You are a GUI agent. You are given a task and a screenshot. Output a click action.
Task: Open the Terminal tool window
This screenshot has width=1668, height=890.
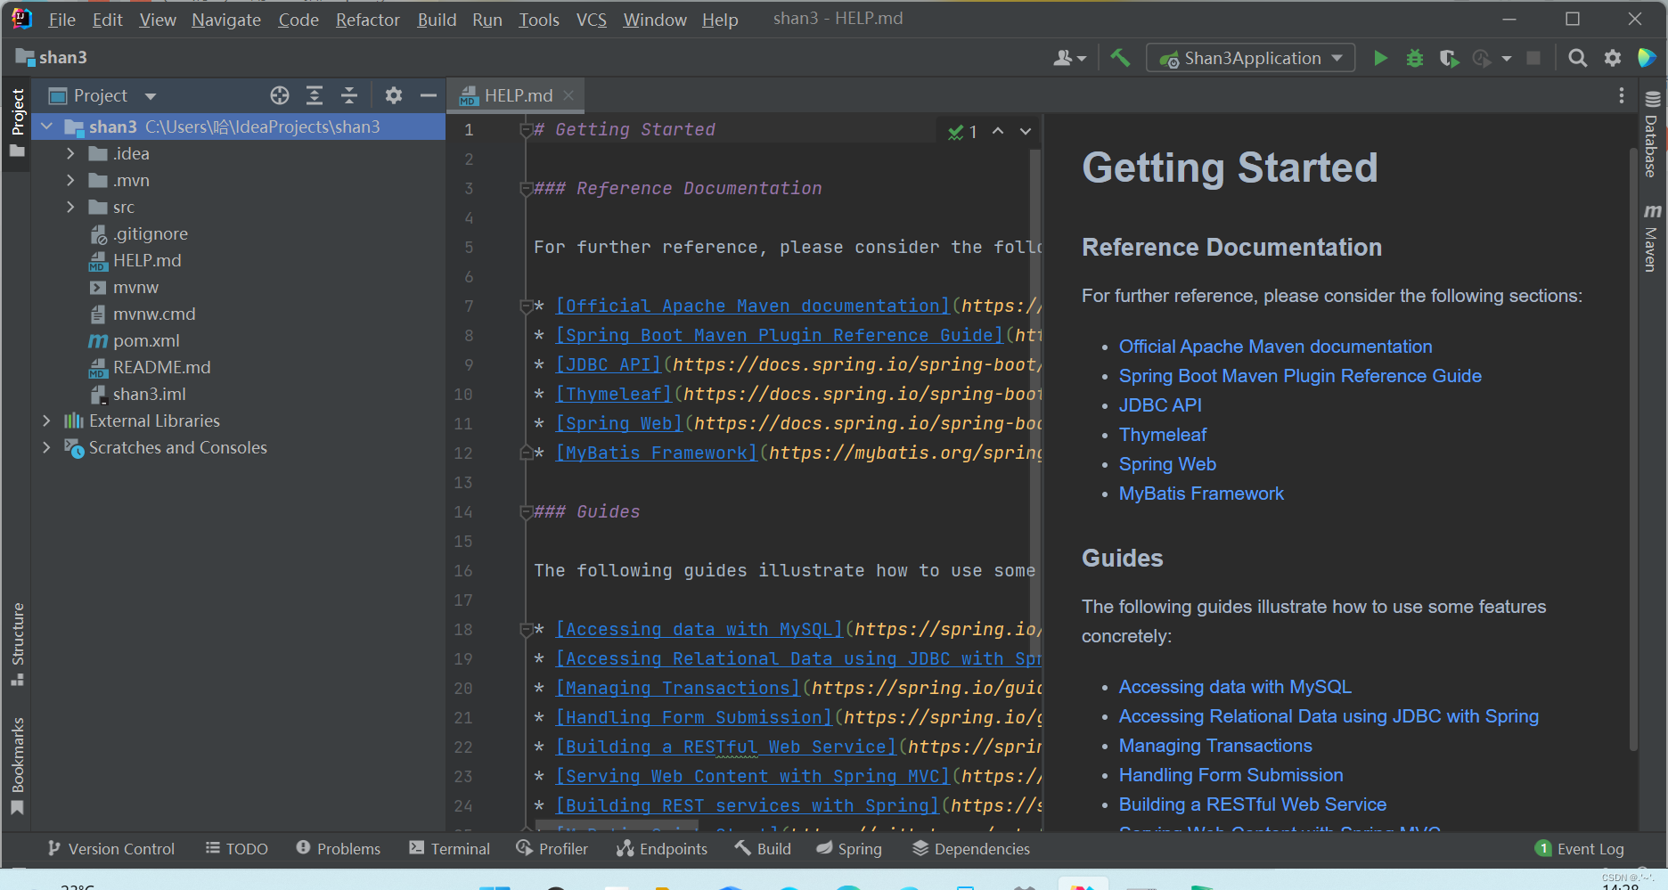tap(450, 849)
